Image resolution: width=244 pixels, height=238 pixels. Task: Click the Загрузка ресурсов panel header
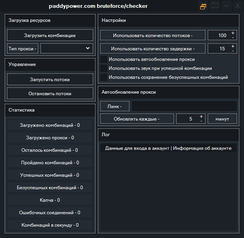[50, 21]
